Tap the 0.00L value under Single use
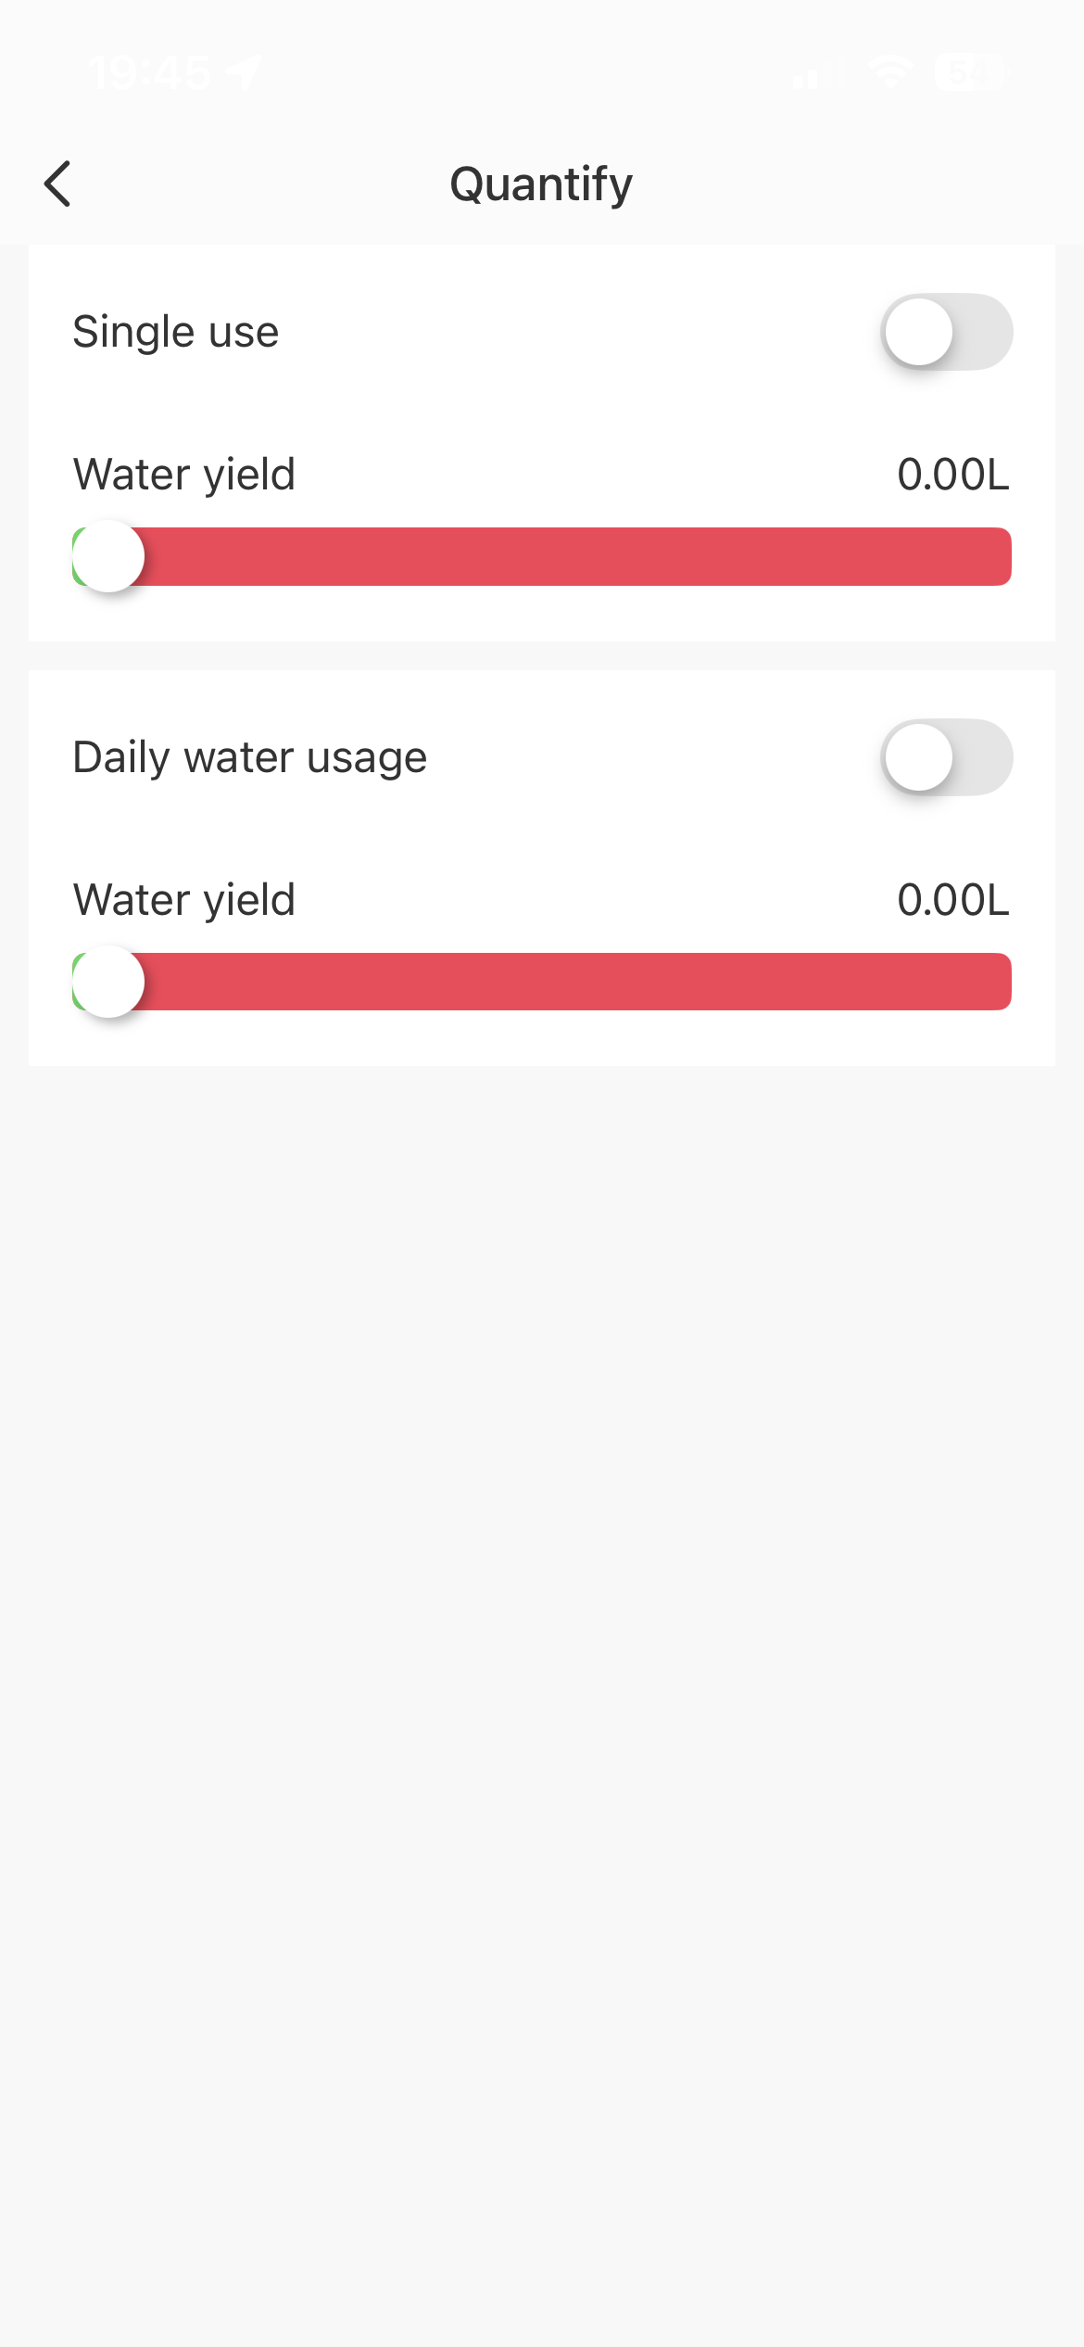This screenshot has height=2347, width=1084. 952,475
